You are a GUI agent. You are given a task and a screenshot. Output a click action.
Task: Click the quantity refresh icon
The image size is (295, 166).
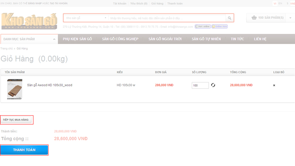[213, 85]
